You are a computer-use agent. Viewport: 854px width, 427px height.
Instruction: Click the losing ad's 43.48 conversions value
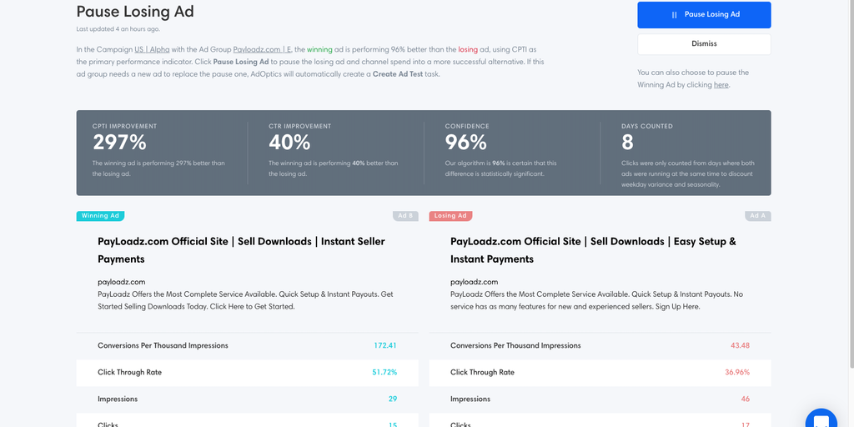[x=739, y=345]
